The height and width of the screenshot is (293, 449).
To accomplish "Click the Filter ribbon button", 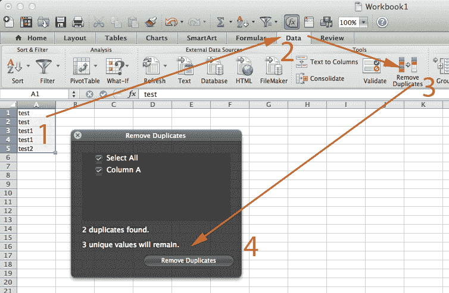I will [46, 71].
